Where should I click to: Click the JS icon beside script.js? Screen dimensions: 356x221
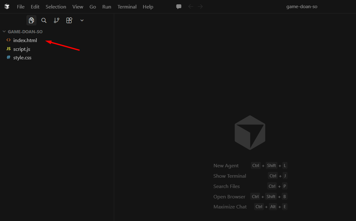8,49
